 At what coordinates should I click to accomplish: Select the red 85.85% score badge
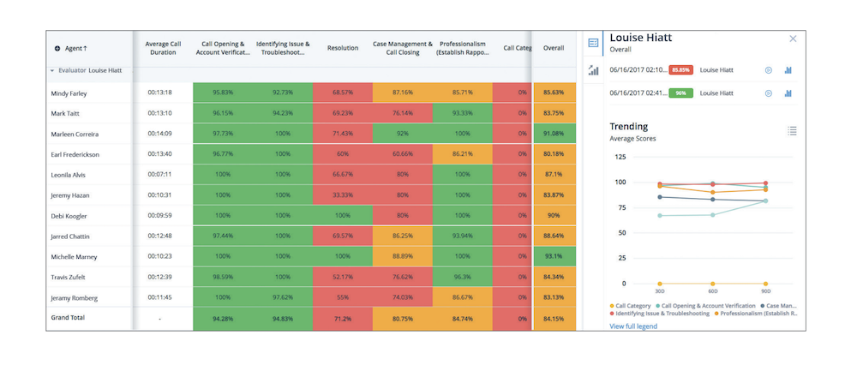681,70
